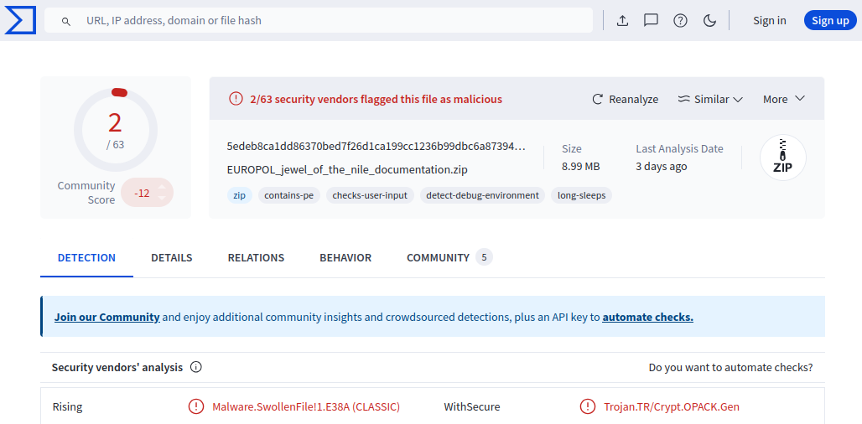Toggle dark mode moon icon
The image size is (862, 424).
click(x=709, y=21)
